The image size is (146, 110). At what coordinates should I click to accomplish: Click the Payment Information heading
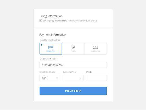pyautogui.click(x=53, y=35)
